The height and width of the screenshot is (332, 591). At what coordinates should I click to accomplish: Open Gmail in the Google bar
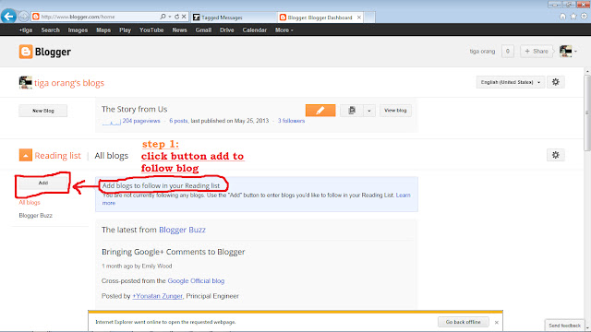pos(203,30)
